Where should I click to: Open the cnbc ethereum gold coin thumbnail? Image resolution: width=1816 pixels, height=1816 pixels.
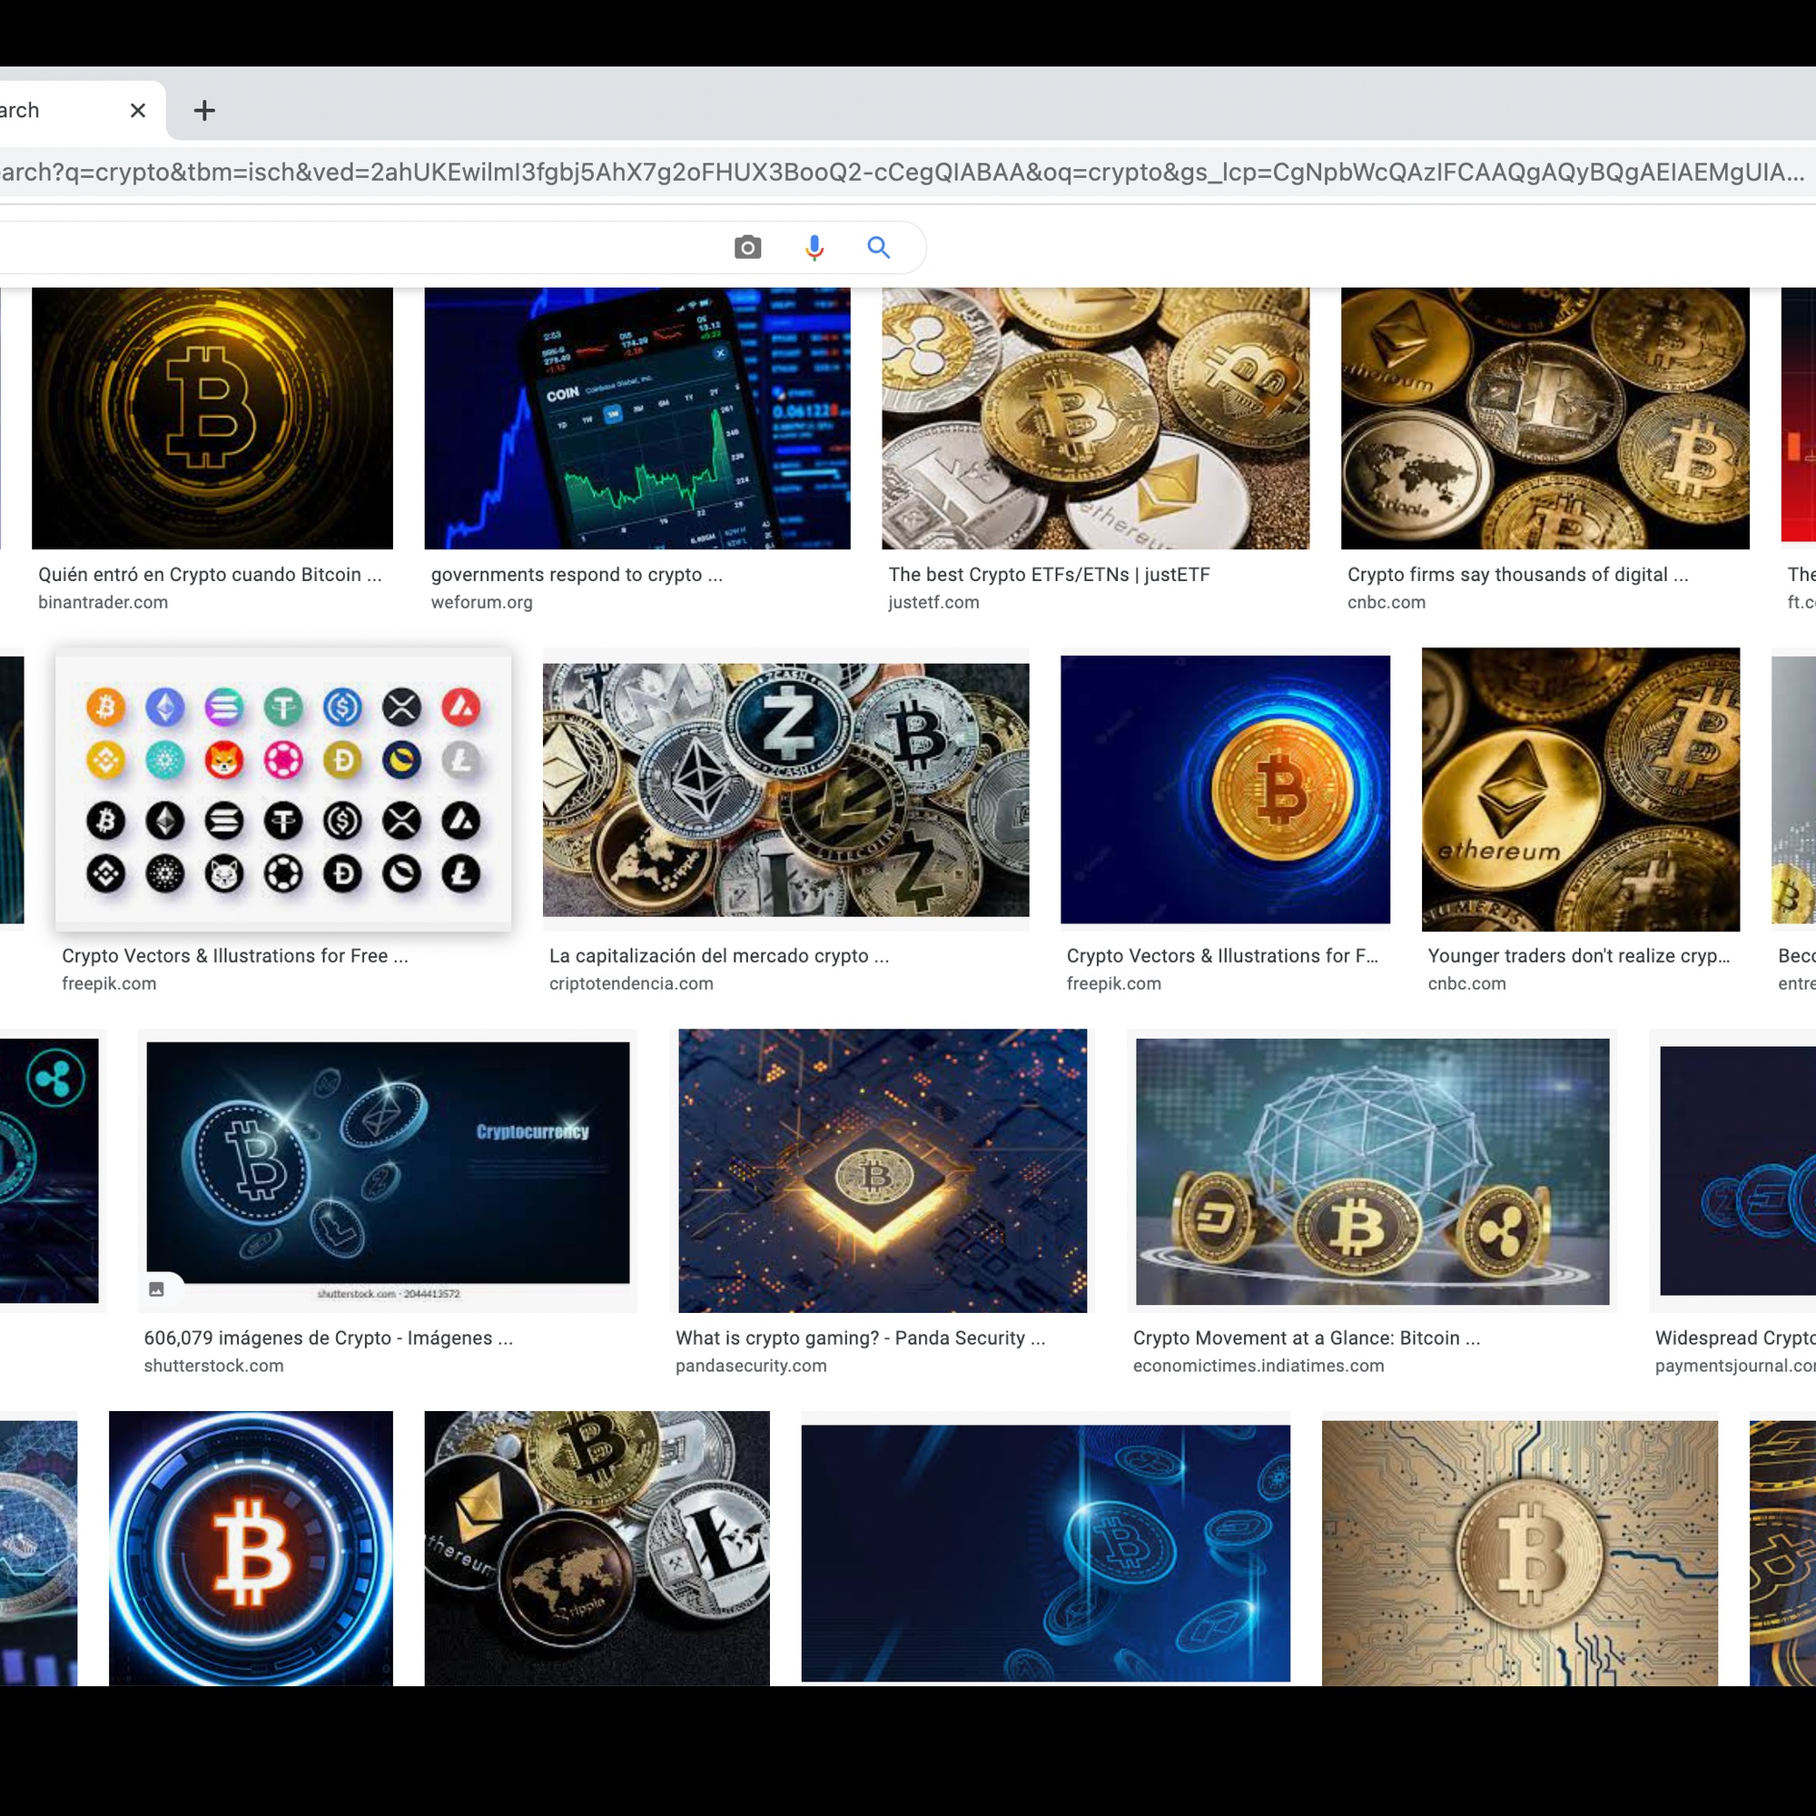[x=1581, y=790]
